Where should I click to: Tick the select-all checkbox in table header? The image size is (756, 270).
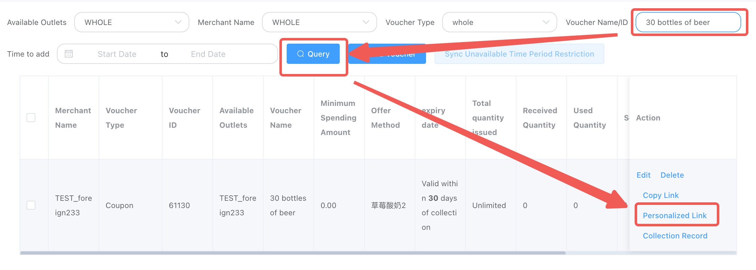[x=31, y=118]
